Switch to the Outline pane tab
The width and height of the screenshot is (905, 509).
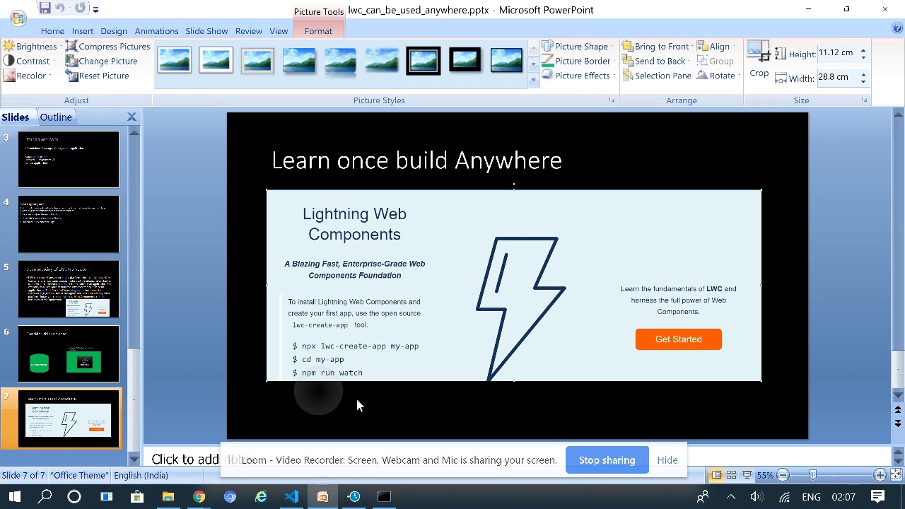(55, 117)
